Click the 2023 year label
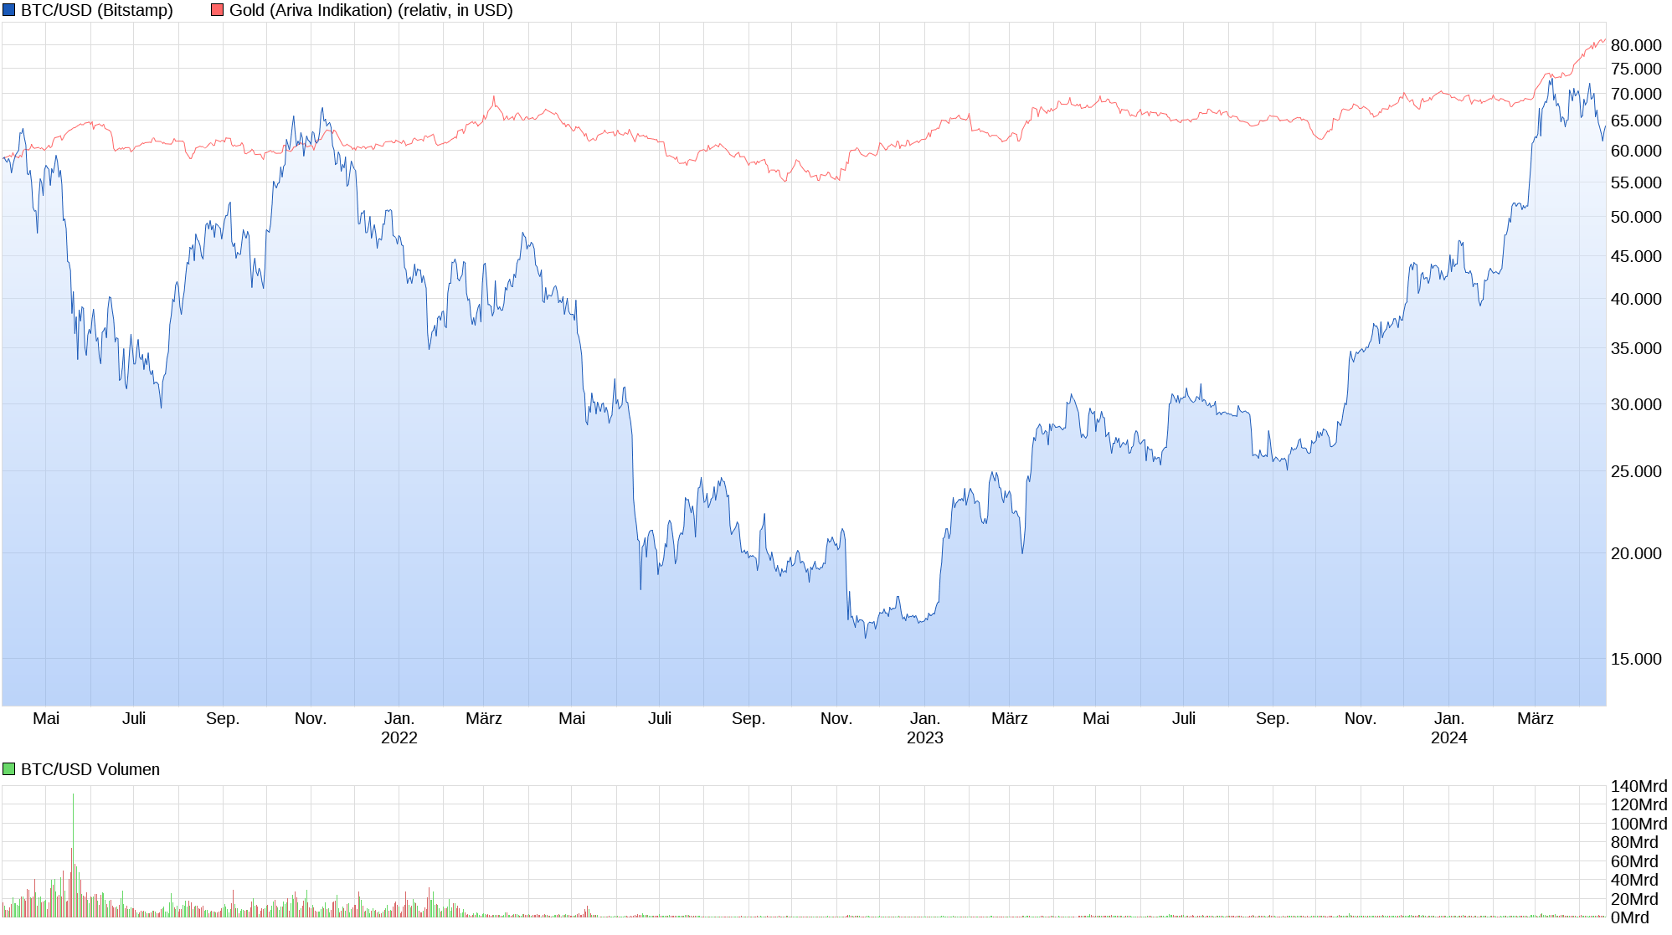Image resolution: width=1672 pixels, height=935 pixels. point(924,737)
